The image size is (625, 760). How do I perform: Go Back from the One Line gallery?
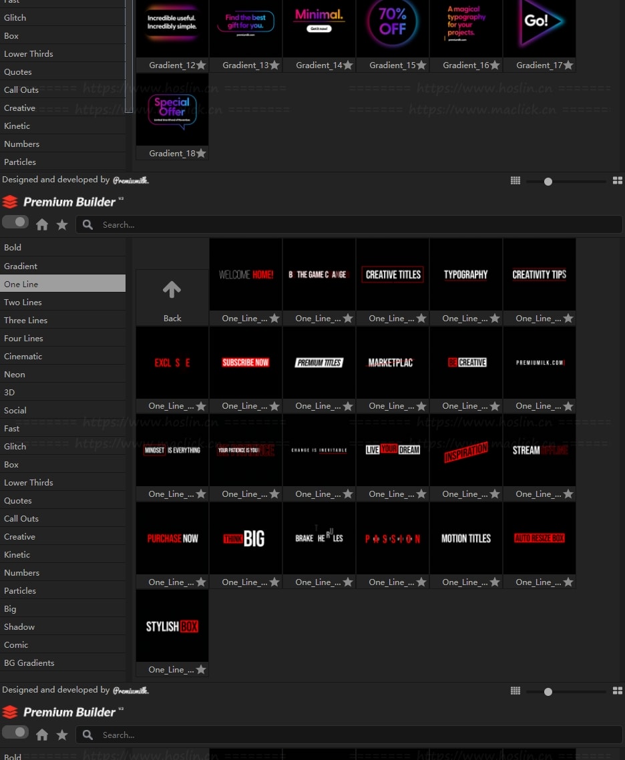click(x=172, y=298)
